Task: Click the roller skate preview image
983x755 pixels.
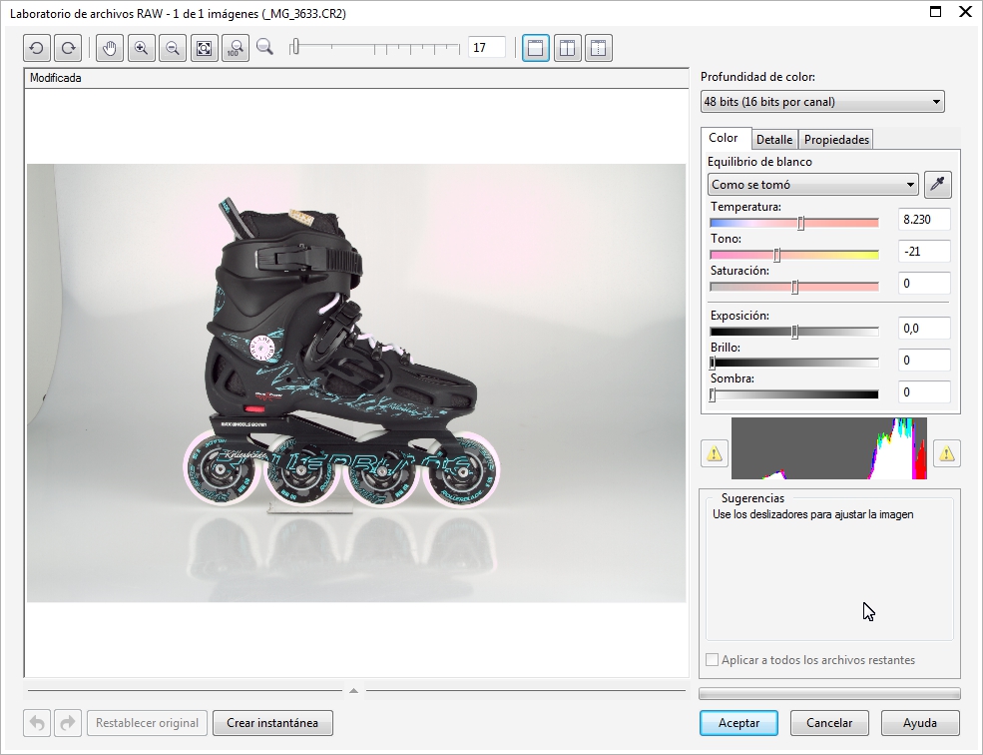Action: click(356, 382)
